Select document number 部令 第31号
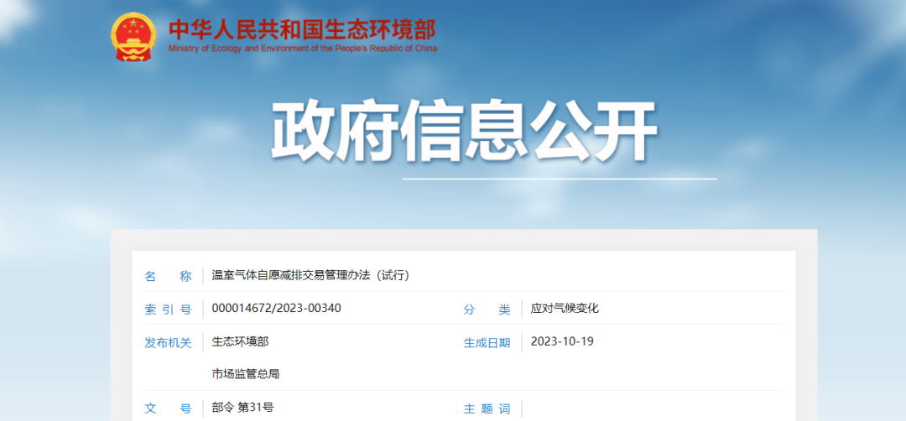 (242, 408)
